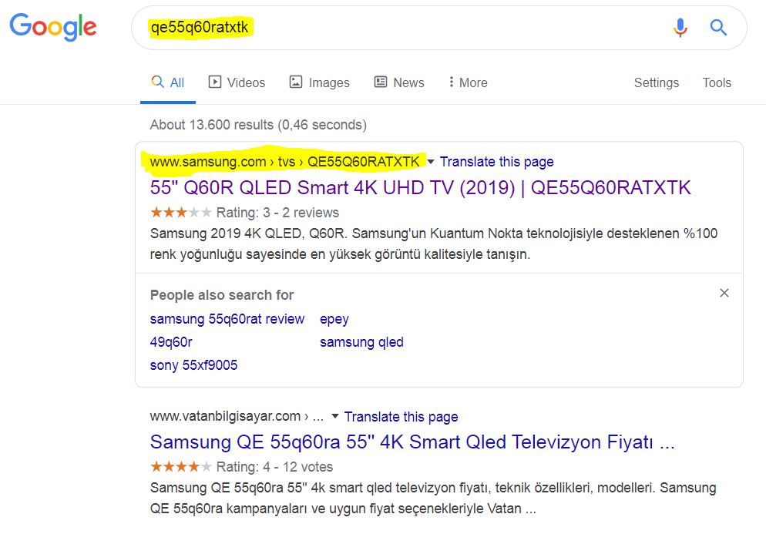Expand the dropdown arrow next to vatanbilgisayar.com
The height and width of the screenshot is (534, 766).
pos(334,416)
